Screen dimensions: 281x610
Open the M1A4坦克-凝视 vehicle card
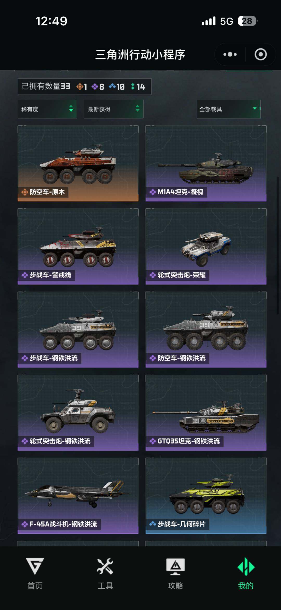coord(206,163)
